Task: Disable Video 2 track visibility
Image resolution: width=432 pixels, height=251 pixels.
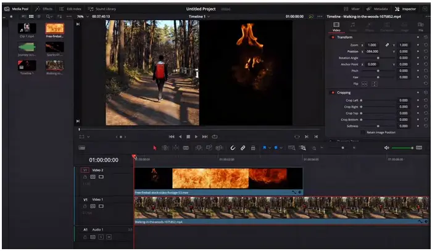Action: coord(101,177)
